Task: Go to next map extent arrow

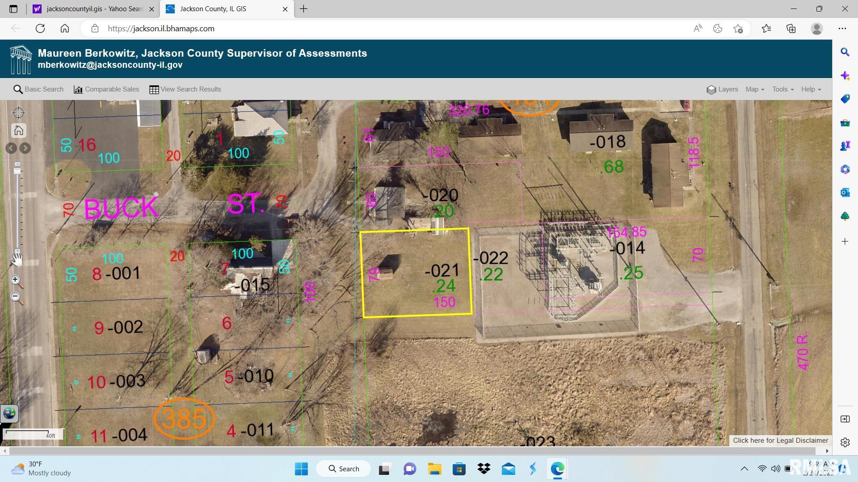Action: click(x=25, y=148)
